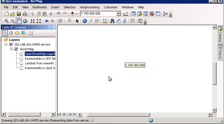Expand Tools toolbar options arrow
The height and width of the screenshot is (124, 224).
click(145, 22)
